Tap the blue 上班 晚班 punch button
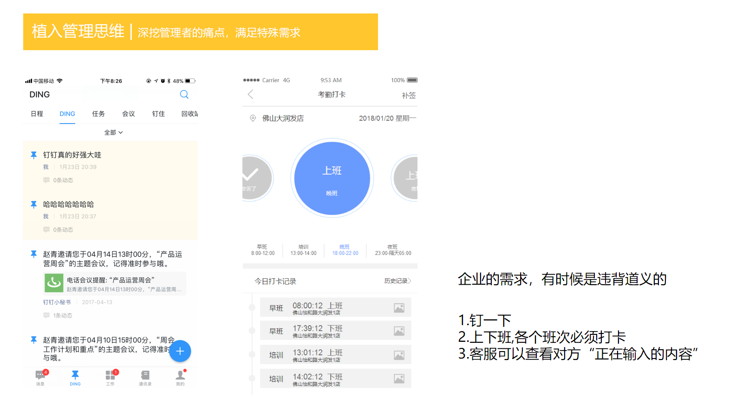This screenshot has height=418, width=743. point(332,178)
